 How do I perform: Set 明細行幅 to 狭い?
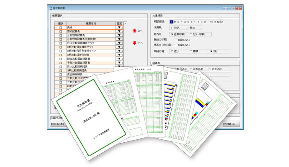214,51
